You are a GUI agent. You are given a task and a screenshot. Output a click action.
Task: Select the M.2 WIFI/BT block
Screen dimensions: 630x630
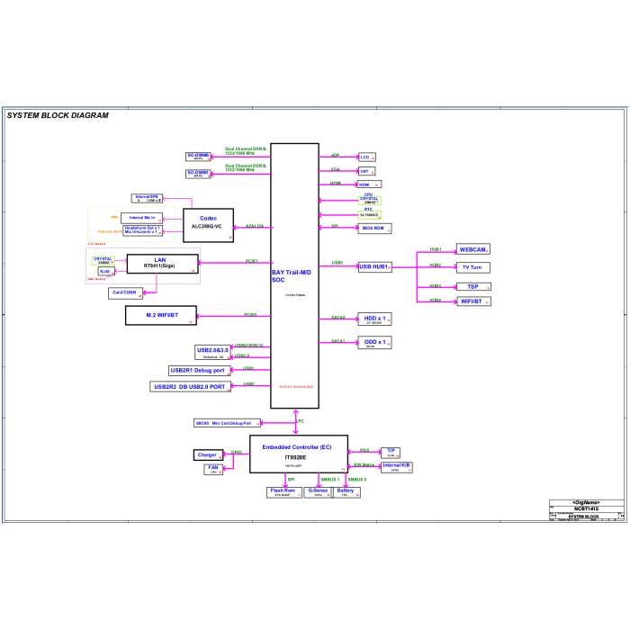tap(161, 315)
